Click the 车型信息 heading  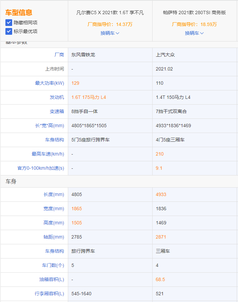point(19,12)
